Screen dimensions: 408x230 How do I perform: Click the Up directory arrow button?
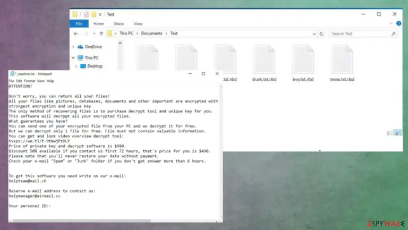coord(101,33)
